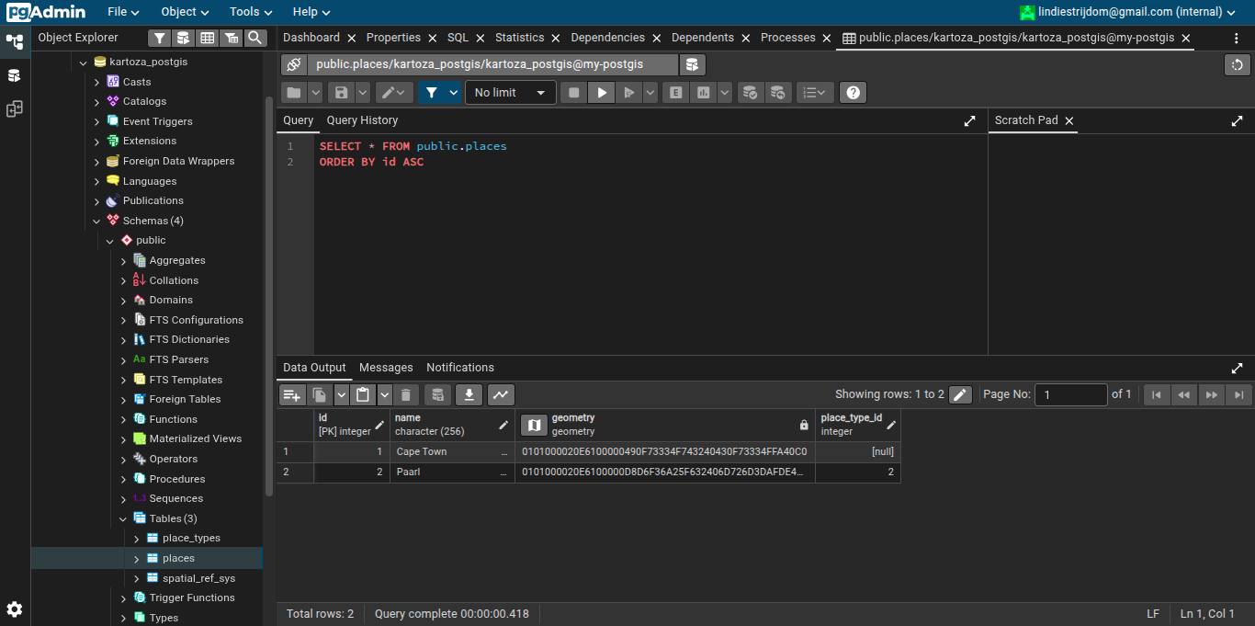Click the Explain query icon
The width and height of the screenshot is (1255, 626).
[676, 93]
